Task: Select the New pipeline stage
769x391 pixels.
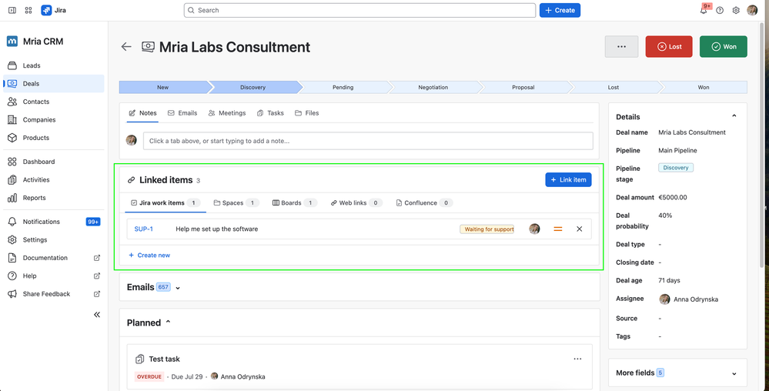Action: click(164, 87)
